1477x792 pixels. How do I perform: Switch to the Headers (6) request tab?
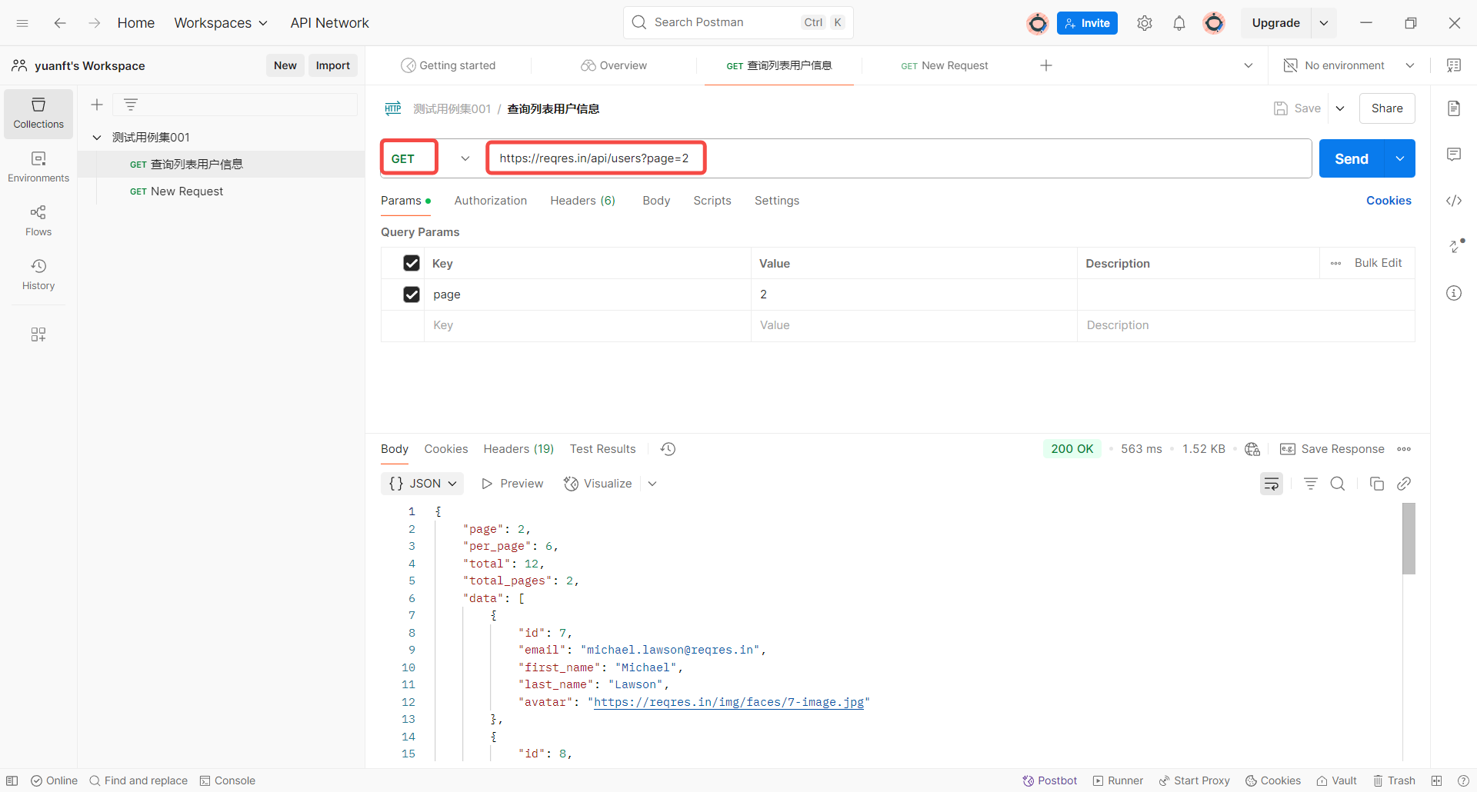pos(583,201)
